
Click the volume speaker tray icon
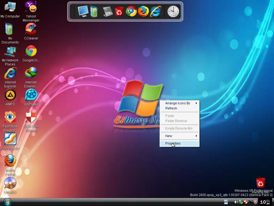[x=236, y=202]
